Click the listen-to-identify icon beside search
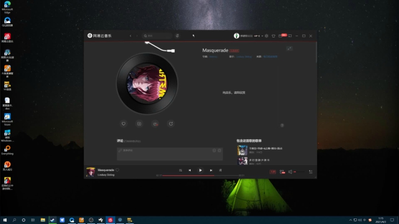The image size is (399, 224). tap(177, 36)
